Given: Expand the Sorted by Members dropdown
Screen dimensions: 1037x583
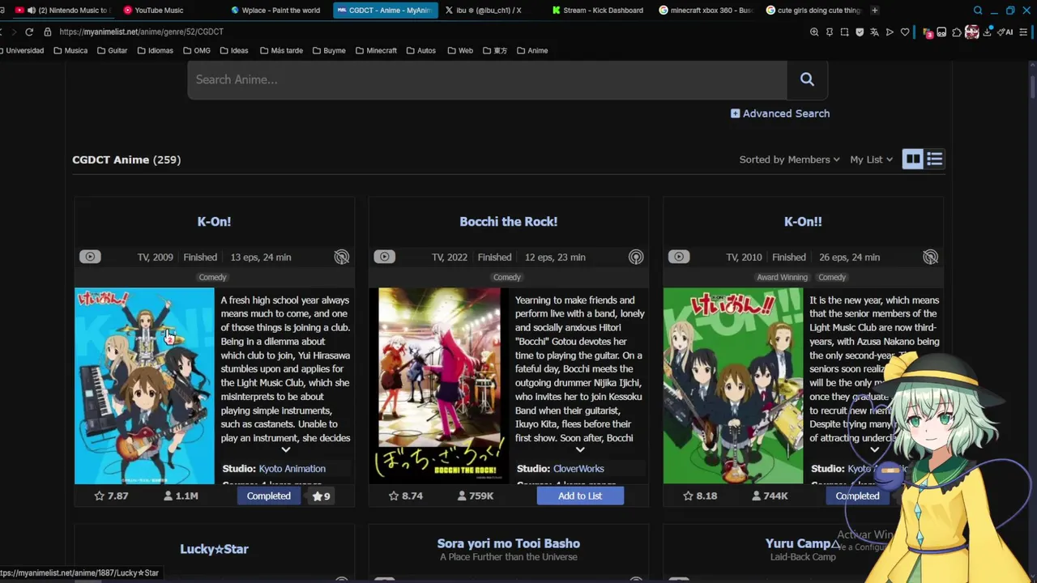Looking at the screenshot, I should click(789, 160).
